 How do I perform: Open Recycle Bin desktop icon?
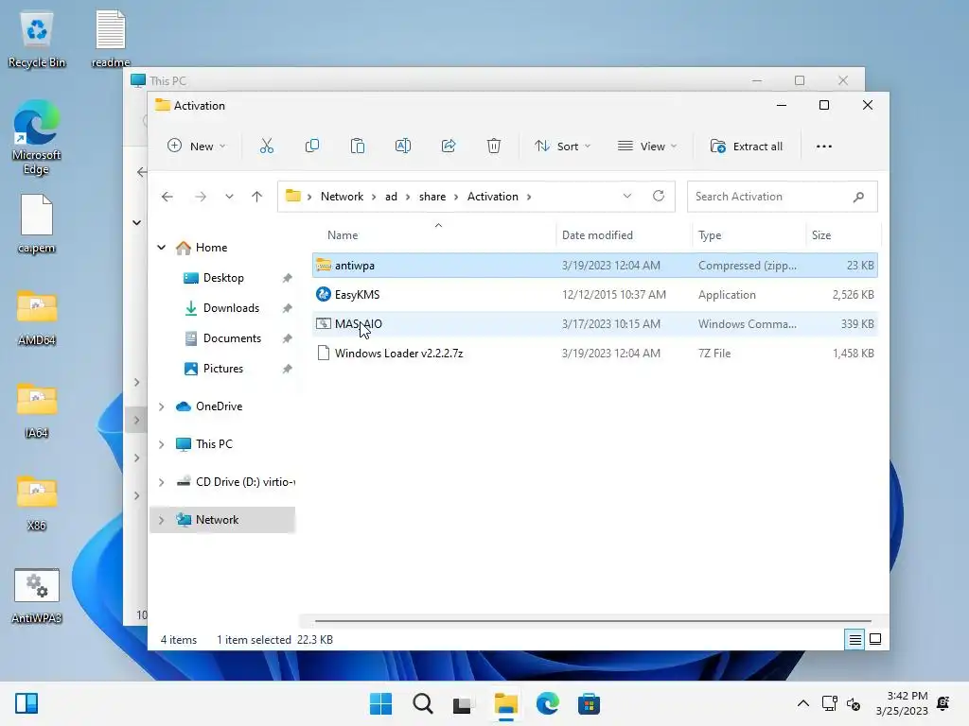click(x=37, y=41)
